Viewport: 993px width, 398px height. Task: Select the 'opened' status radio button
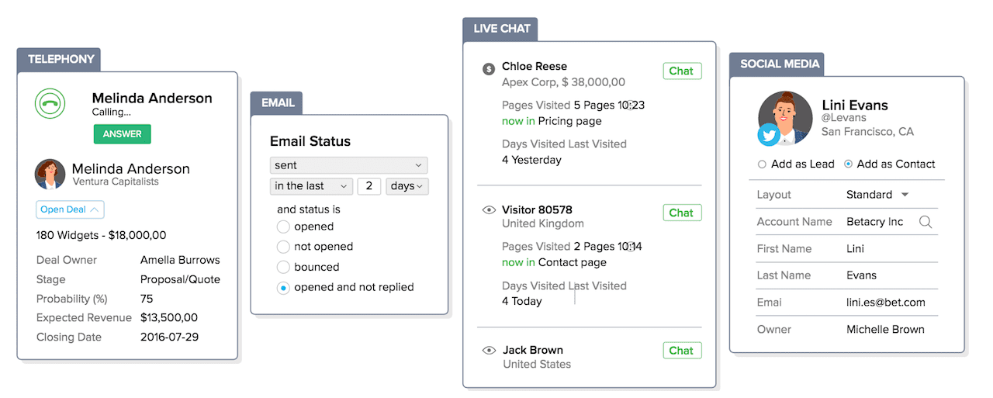283,227
